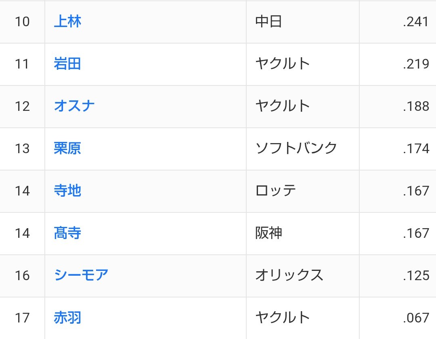Viewport: 436px width, 339px height.
Task: Select the .219 average cell
Action: tap(415, 64)
